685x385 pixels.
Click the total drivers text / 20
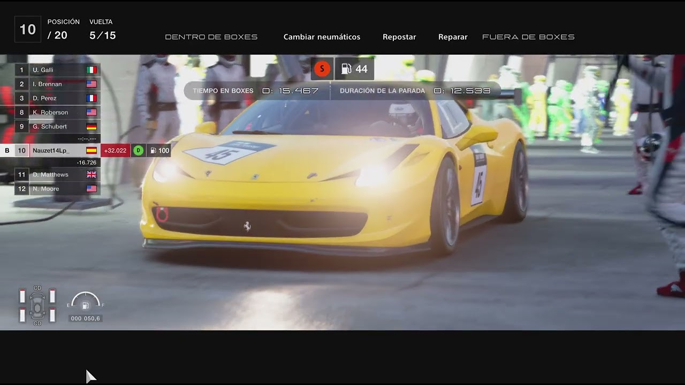point(57,36)
